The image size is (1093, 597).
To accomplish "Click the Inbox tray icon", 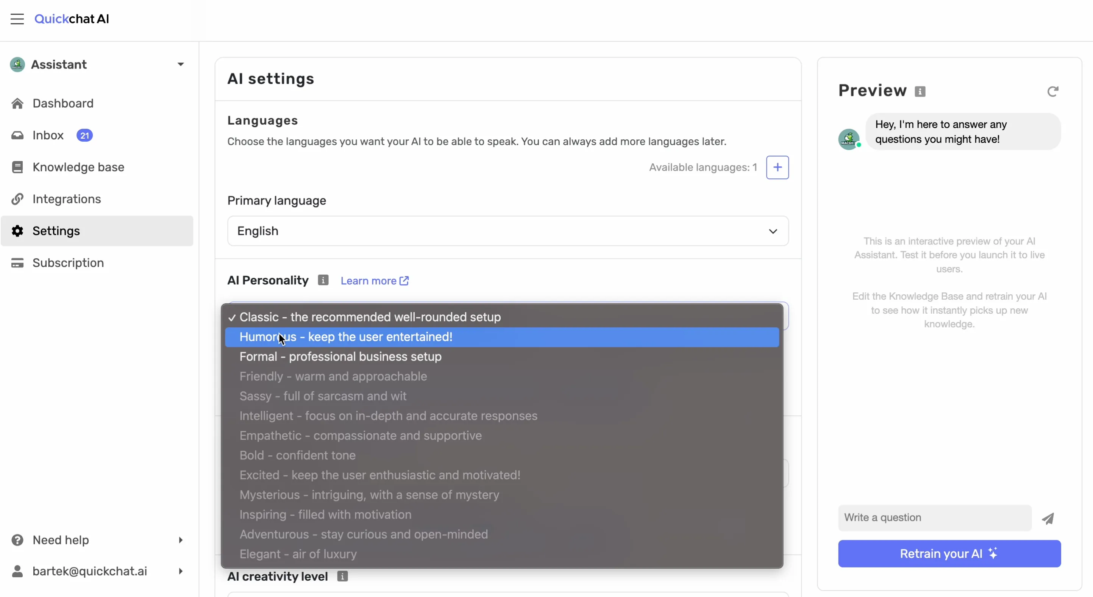I will 17,135.
